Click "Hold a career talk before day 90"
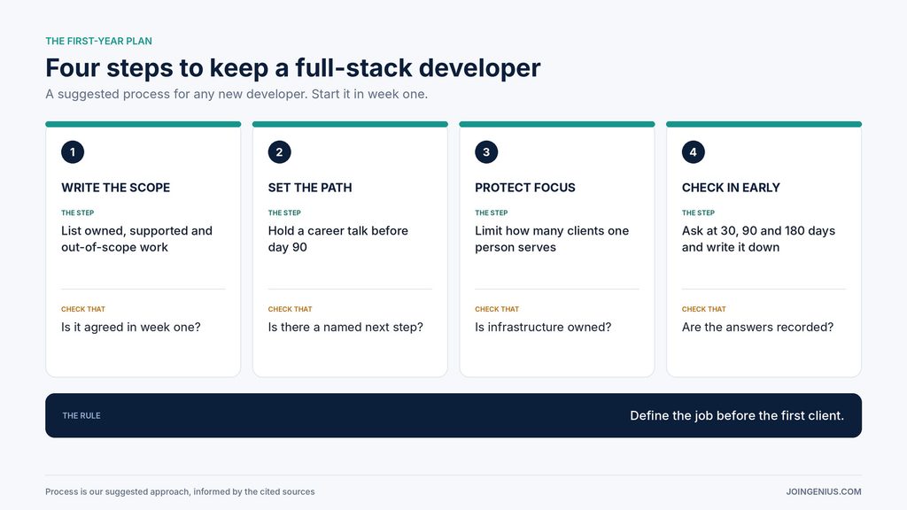The height and width of the screenshot is (510, 907). pos(338,239)
